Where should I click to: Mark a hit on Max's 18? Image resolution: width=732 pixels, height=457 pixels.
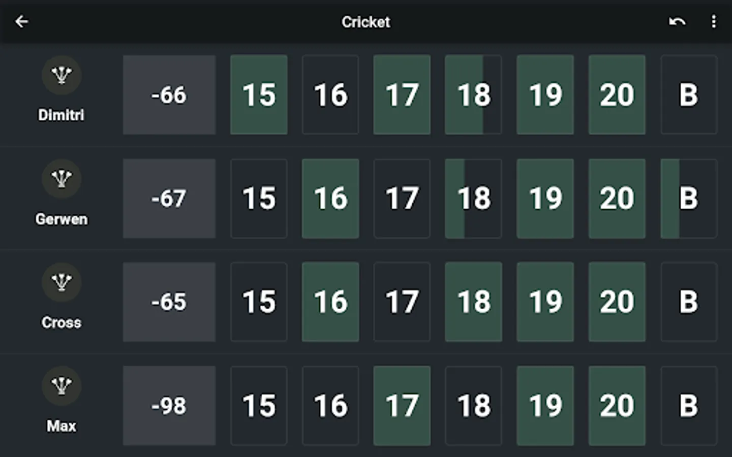(x=473, y=406)
